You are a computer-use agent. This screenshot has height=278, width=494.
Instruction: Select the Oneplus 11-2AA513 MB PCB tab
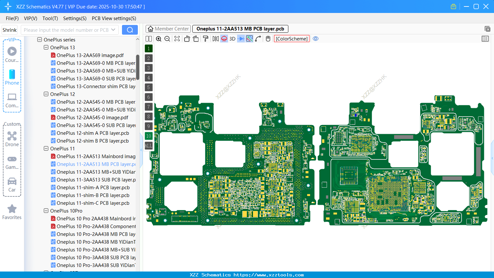click(x=240, y=29)
